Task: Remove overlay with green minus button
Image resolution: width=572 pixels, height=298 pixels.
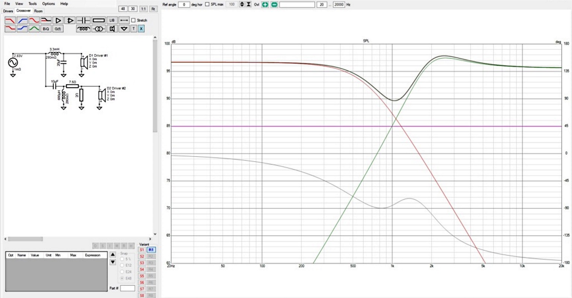Action: tap(274, 4)
